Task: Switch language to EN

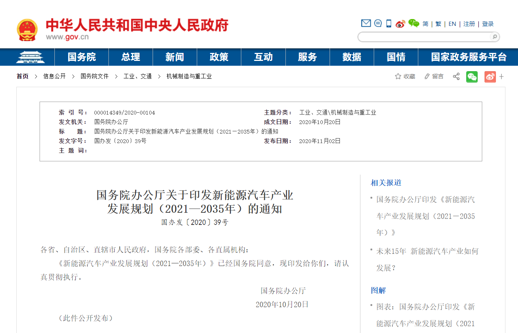Action: (x=452, y=24)
